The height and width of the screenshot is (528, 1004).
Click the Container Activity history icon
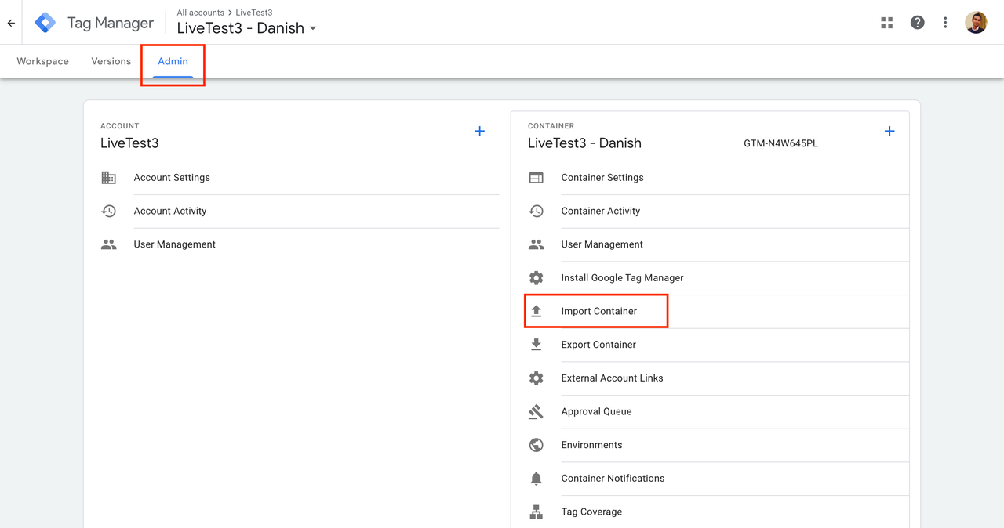pyautogui.click(x=537, y=212)
